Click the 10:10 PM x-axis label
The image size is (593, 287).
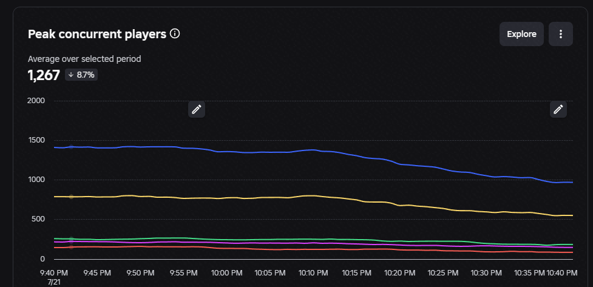click(314, 272)
